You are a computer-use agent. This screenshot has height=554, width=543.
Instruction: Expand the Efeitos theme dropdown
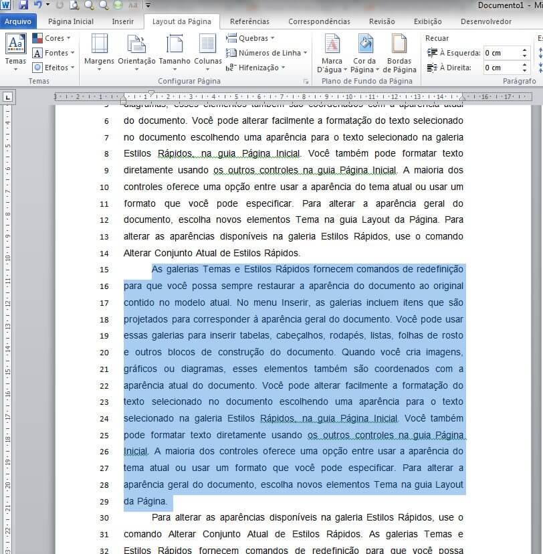click(x=53, y=68)
